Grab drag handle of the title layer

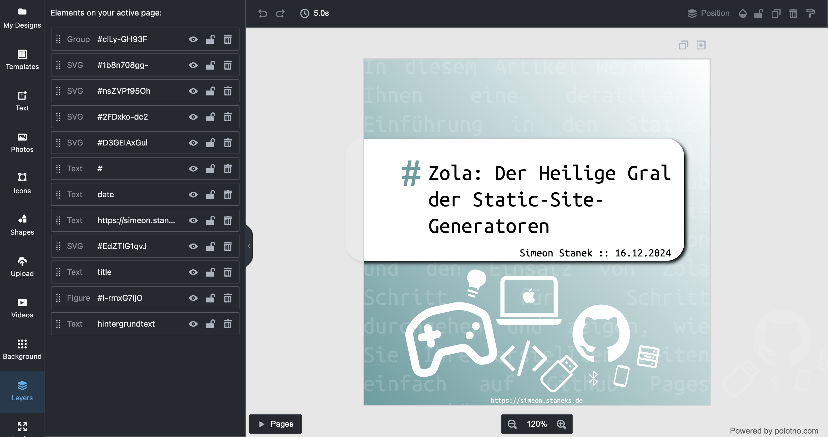pyautogui.click(x=58, y=272)
